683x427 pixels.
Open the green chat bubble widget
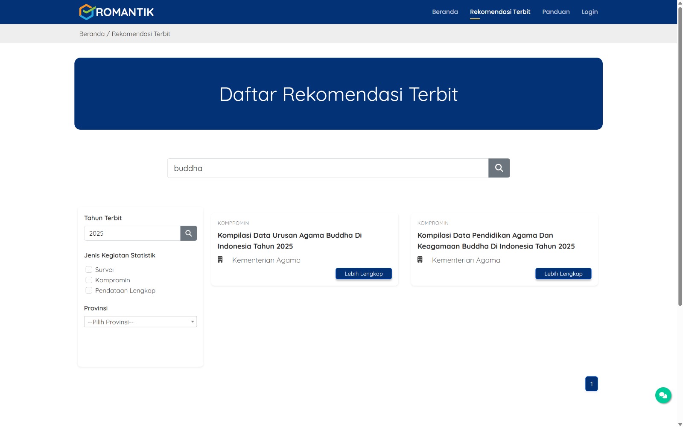[663, 395]
